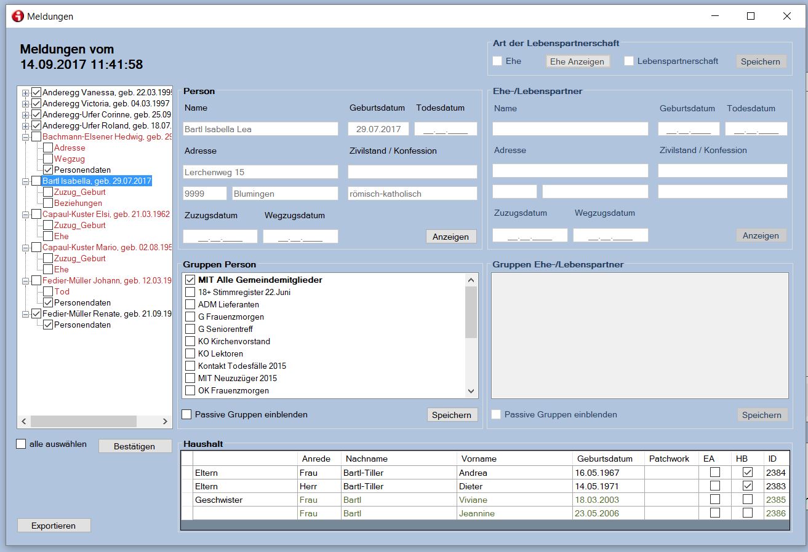Uncheck HB for Andrea Bartl-Tiller
This screenshot has height=552, width=808.
747,473
